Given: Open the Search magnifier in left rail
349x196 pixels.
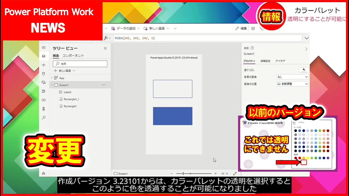Looking at the screenshot, I should 44,118.
